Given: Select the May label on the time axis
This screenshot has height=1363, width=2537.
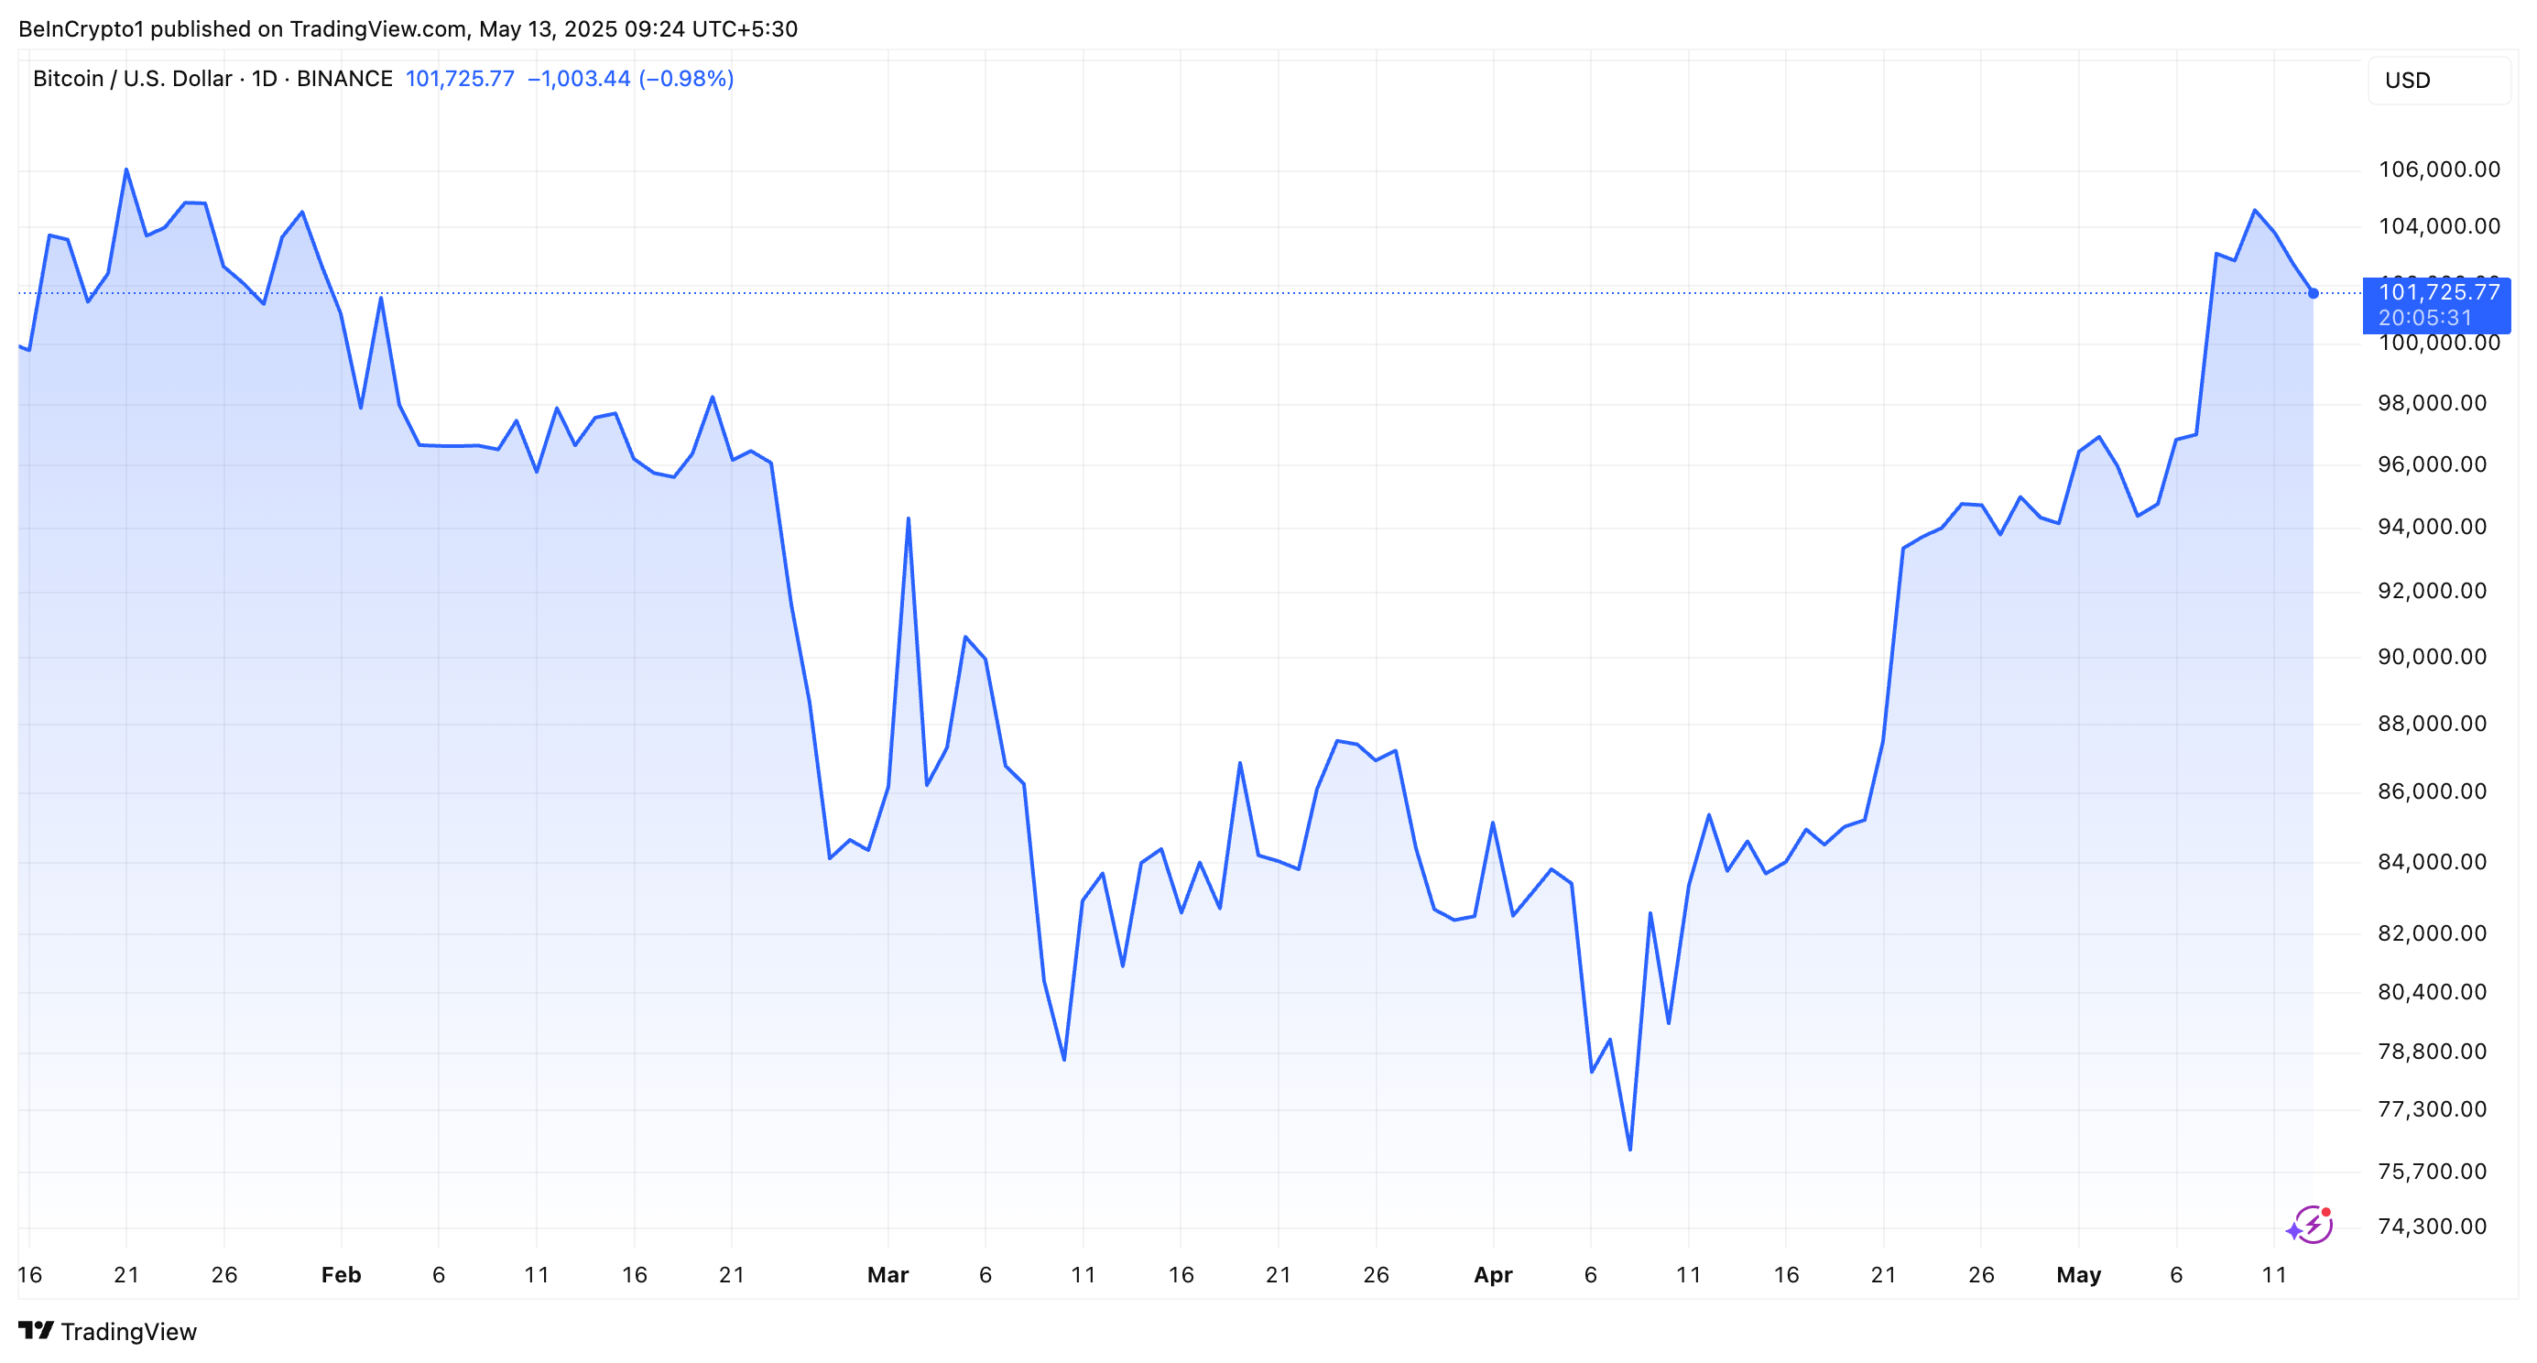Looking at the screenshot, I should pos(2081,1274).
